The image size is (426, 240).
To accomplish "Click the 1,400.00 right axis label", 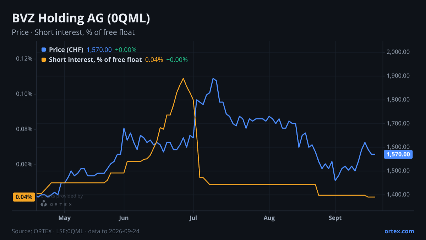I will click(x=398, y=194).
